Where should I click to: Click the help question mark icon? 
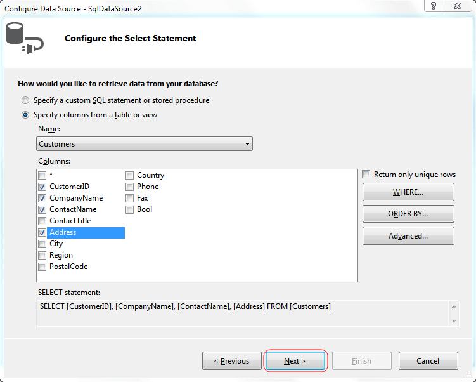(x=433, y=6)
